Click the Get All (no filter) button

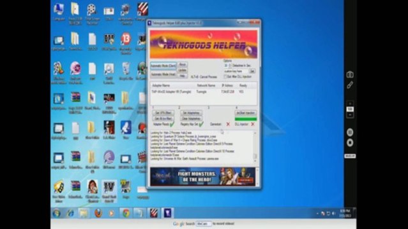(163, 118)
